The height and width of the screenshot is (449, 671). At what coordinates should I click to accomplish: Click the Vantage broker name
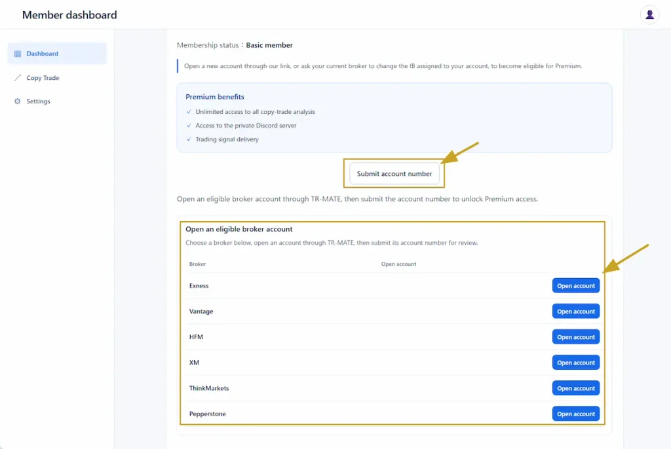pos(201,312)
